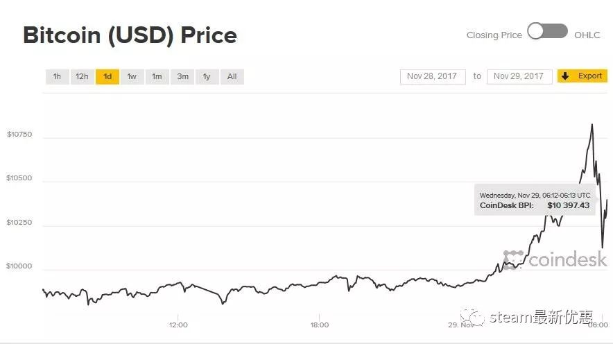Click the price peak on the chart line

point(592,125)
